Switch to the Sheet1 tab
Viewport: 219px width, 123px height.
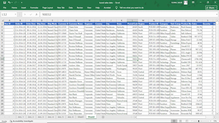(81, 117)
